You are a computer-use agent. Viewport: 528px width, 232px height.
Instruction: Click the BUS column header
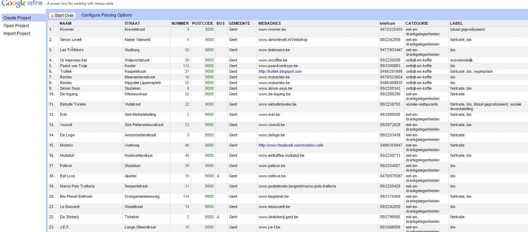(221, 23)
